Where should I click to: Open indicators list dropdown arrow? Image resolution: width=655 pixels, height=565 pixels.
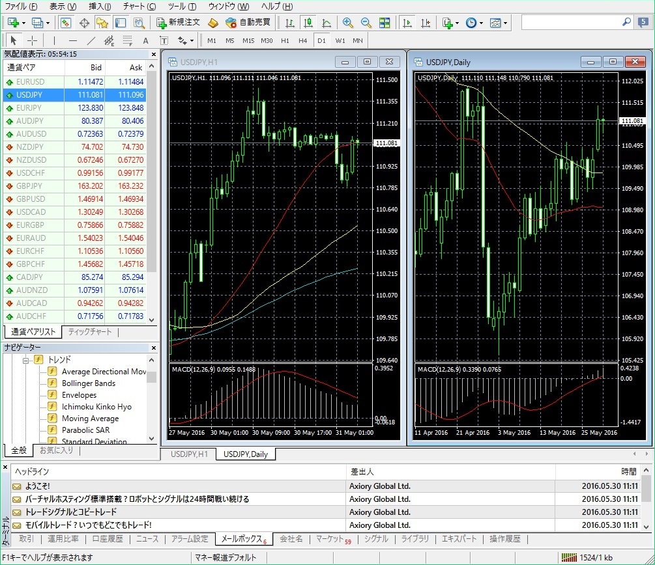pos(457,23)
